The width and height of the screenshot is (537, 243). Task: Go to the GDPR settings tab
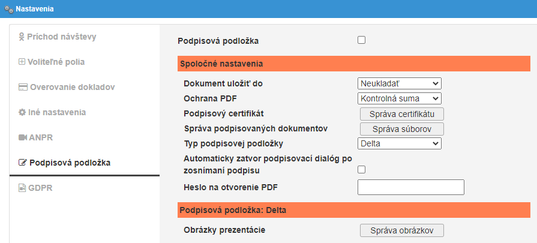[x=38, y=188]
